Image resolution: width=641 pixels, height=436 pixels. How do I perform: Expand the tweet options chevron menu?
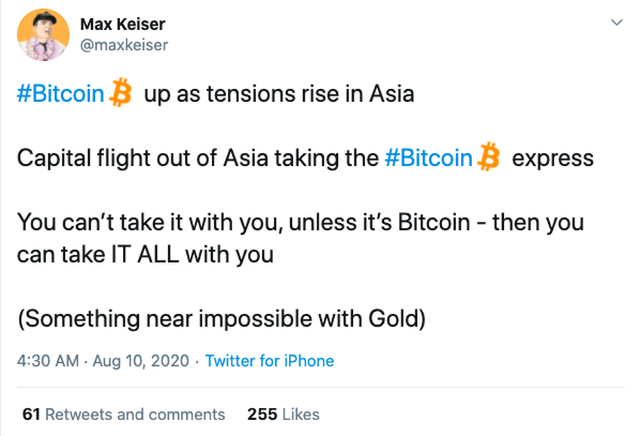click(616, 23)
